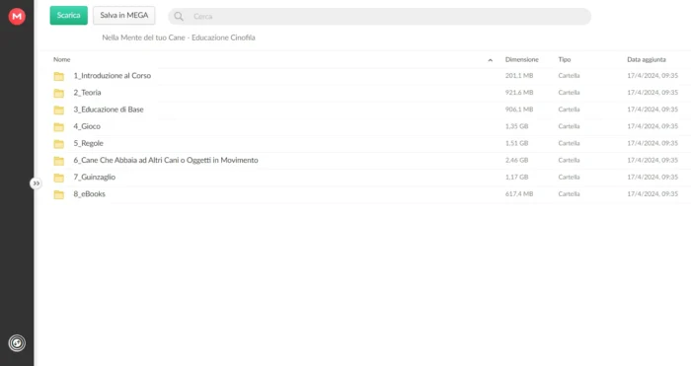
Task: Sort by the Nome column header
Action: (x=61, y=59)
